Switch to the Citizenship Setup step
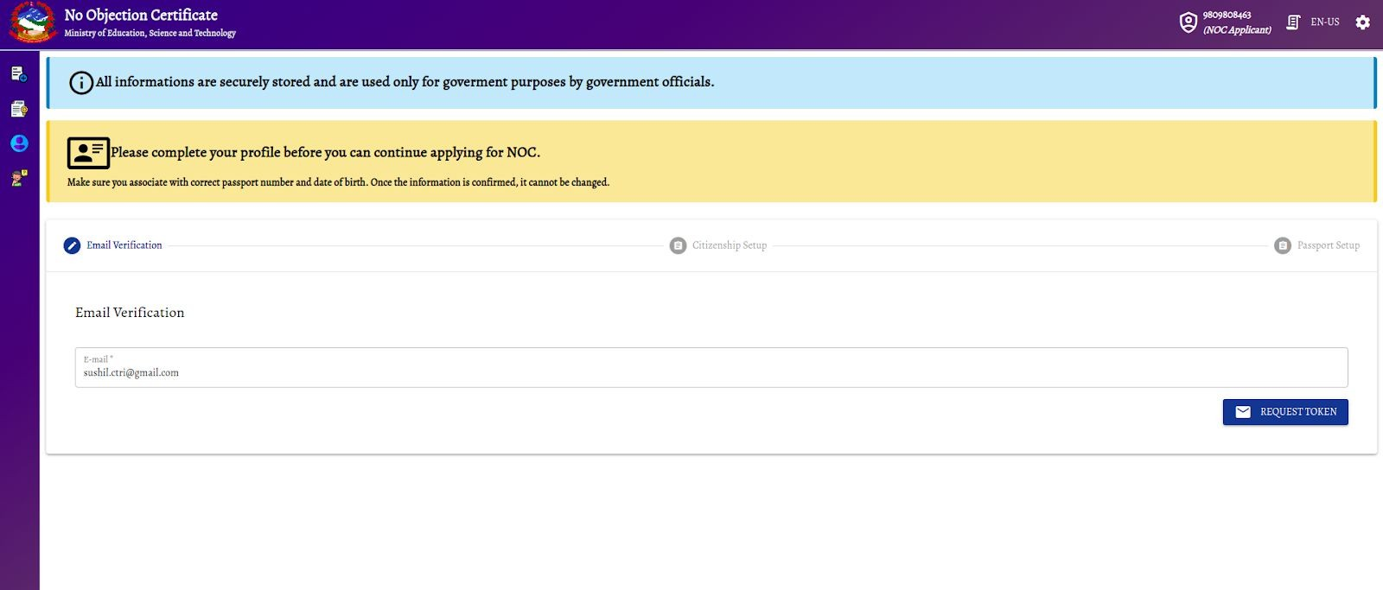1383x590 pixels. click(730, 245)
